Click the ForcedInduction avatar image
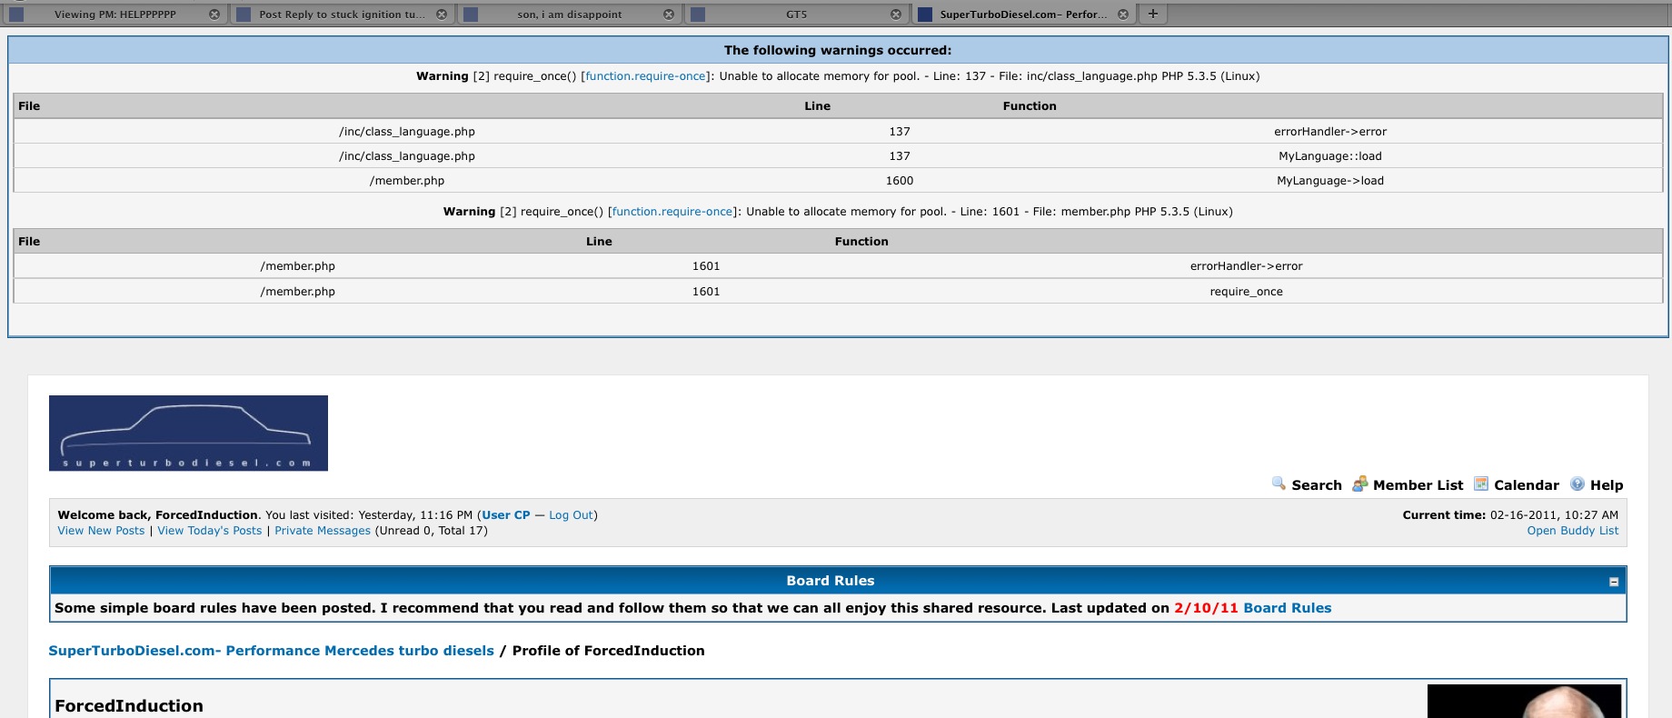 [x=1524, y=701]
